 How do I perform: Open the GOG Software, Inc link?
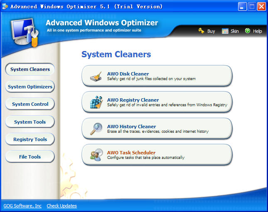[22, 206]
